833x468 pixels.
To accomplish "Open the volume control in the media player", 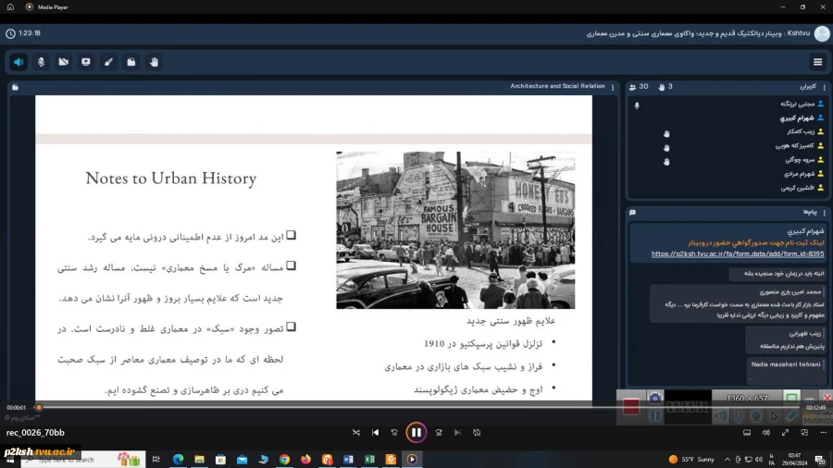I will 766,433.
